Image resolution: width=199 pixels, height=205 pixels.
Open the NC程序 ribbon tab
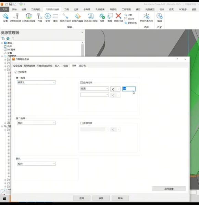pos(183,10)
